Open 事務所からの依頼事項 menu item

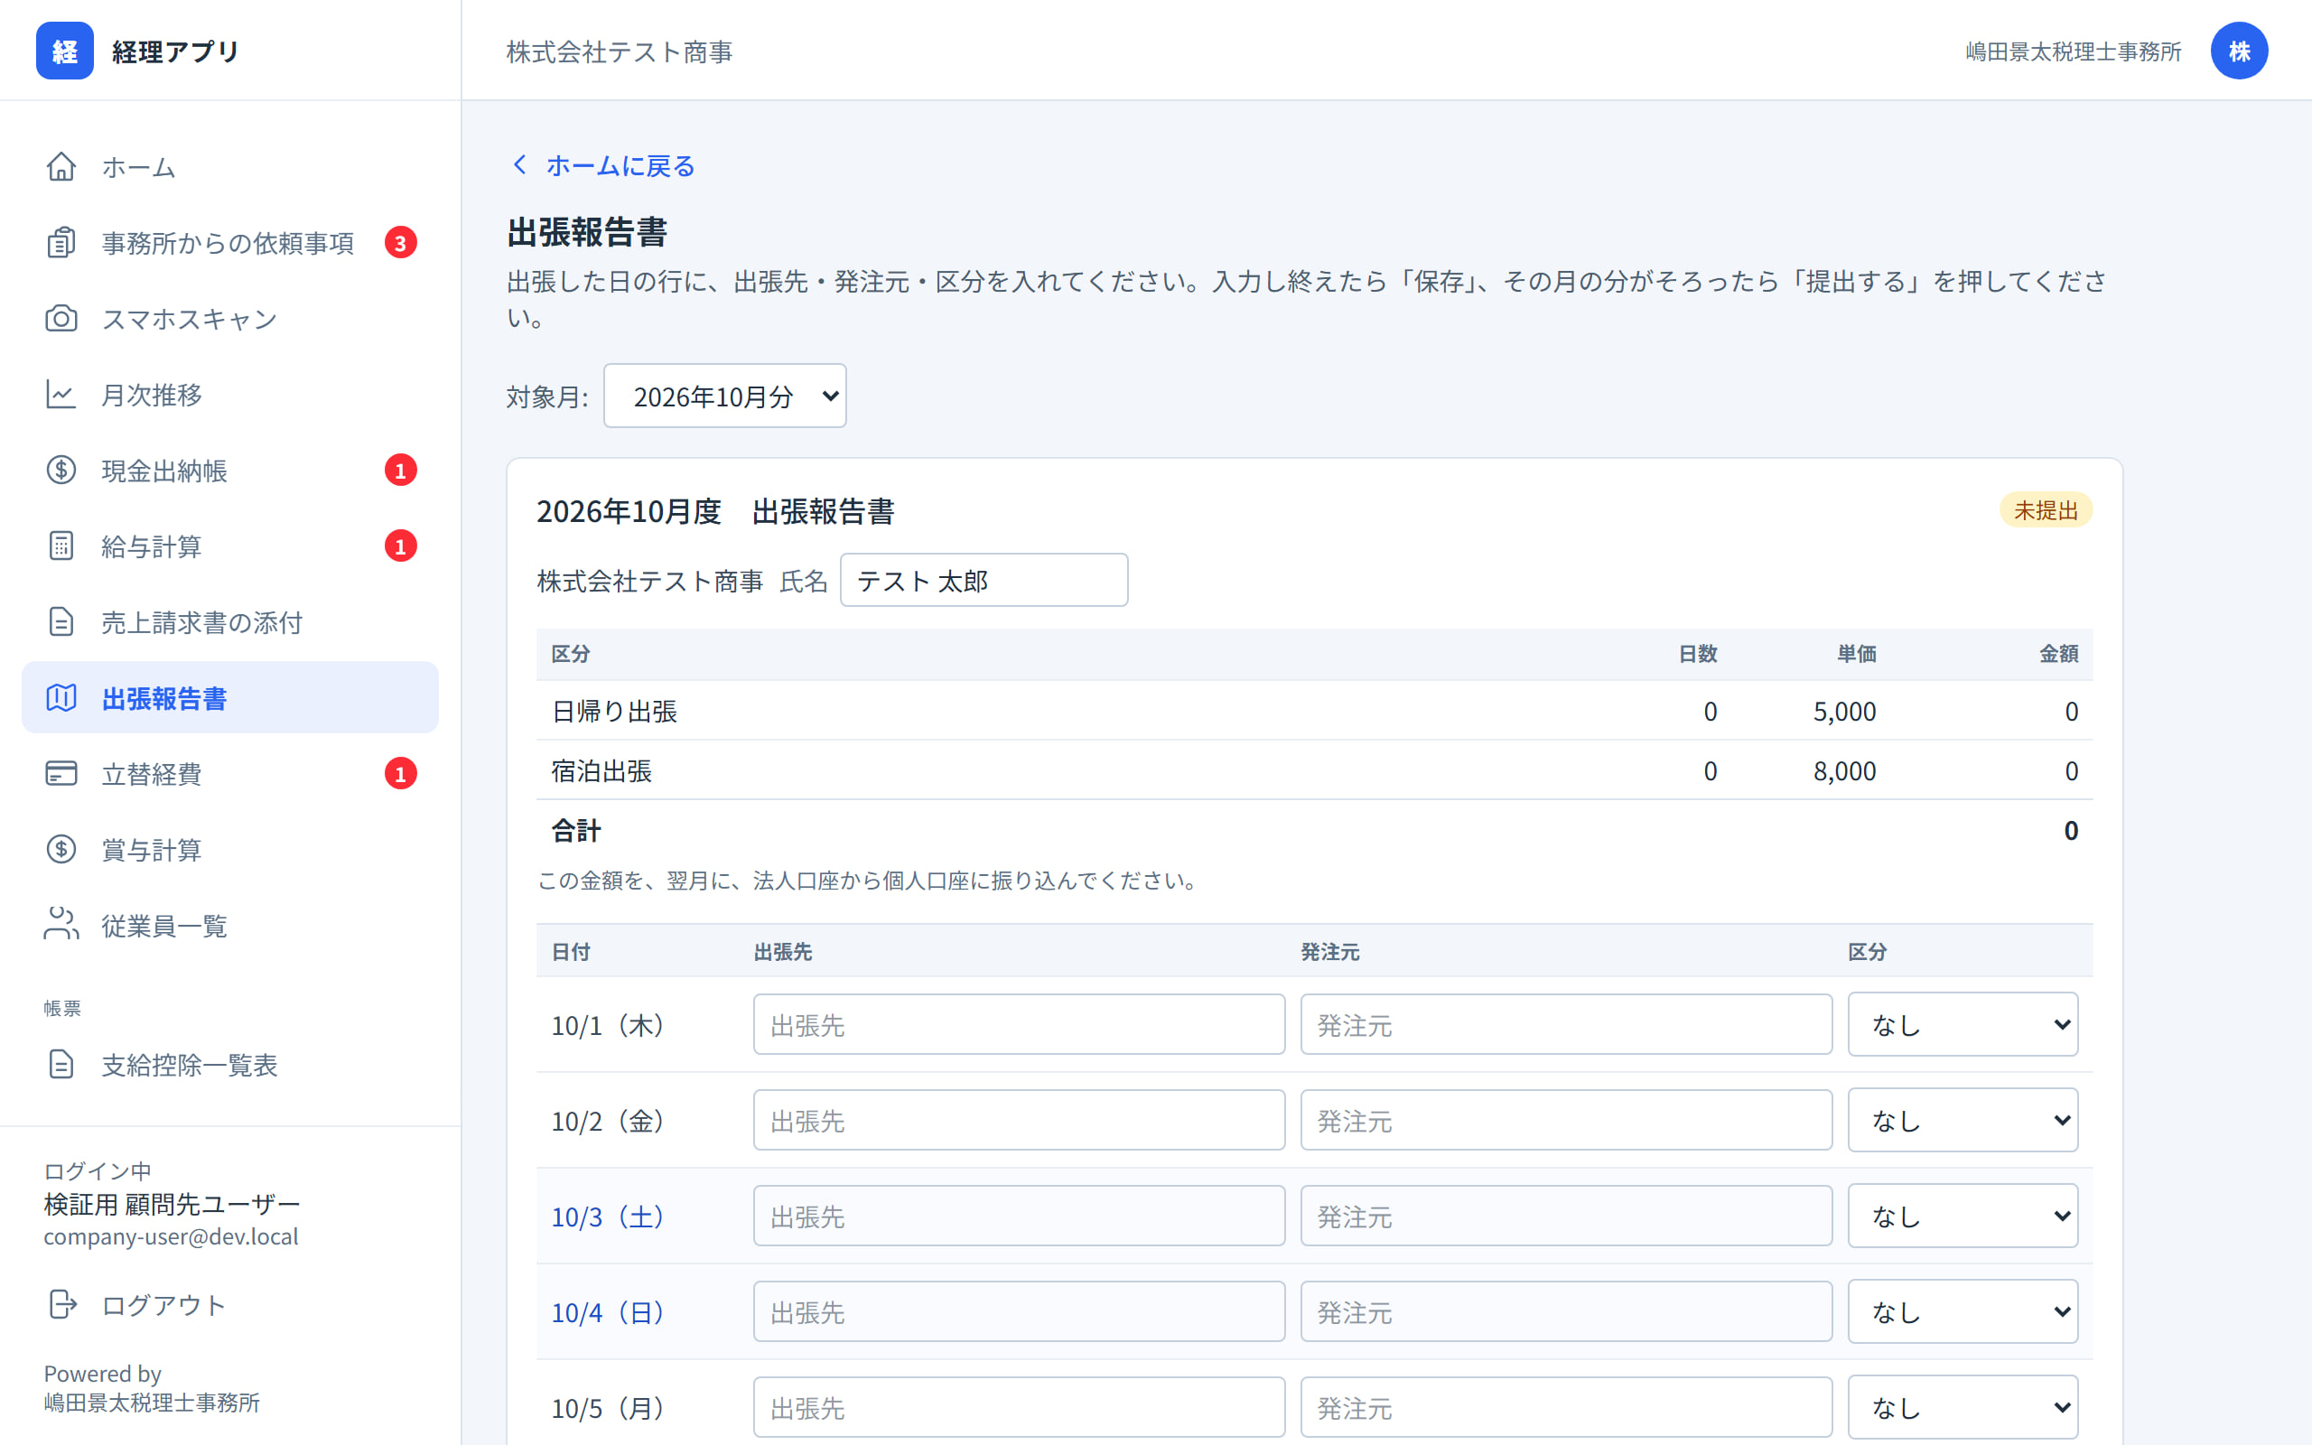coord(229,243)
